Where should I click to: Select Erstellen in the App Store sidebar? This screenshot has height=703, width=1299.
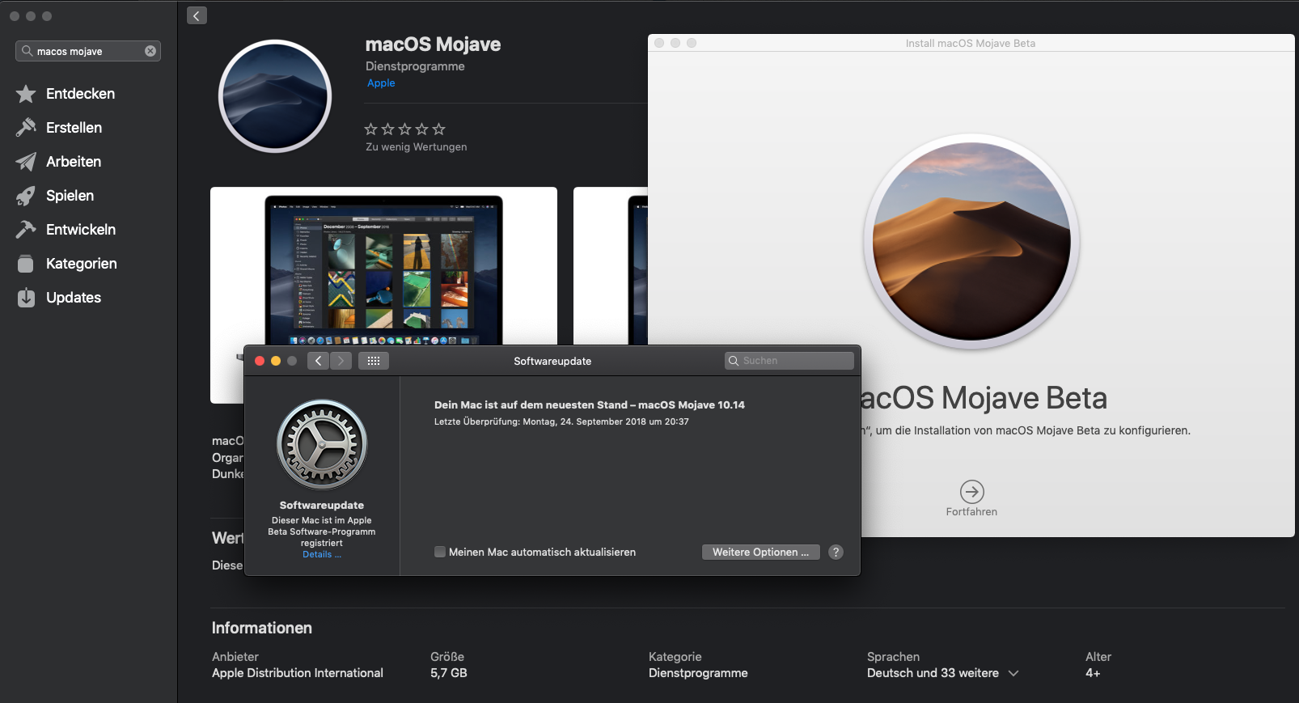point(74,128)
